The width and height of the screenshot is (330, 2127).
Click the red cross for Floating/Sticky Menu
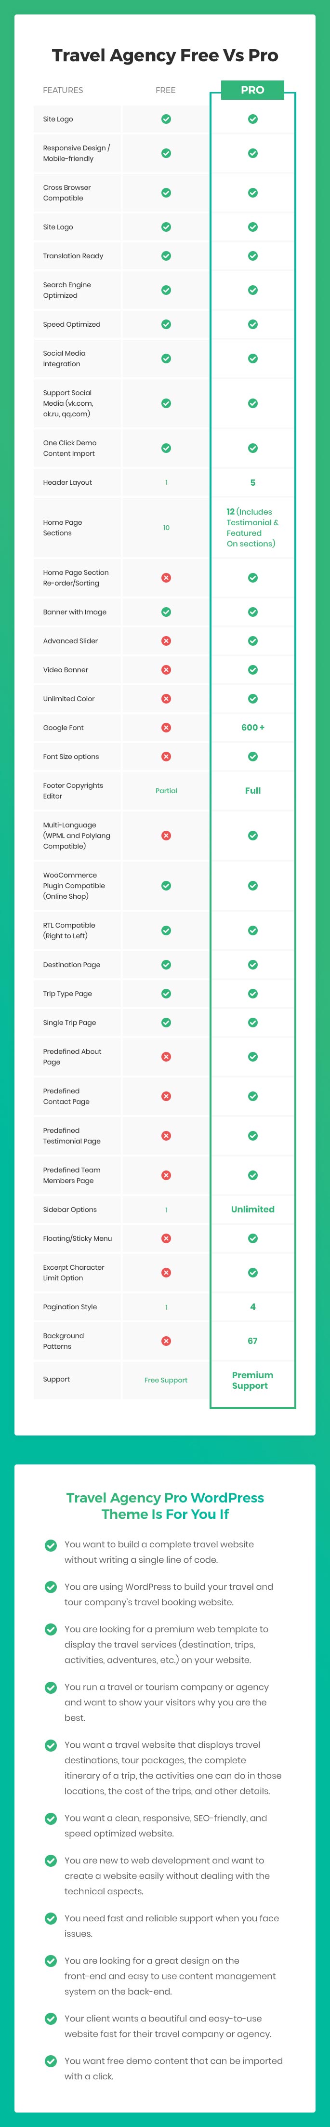[x=166, y=1238]
